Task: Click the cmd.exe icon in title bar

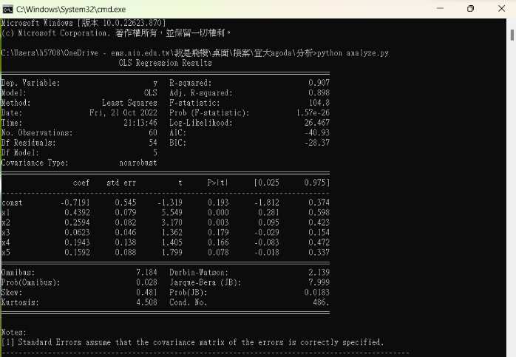Action: tap(7, 9)
